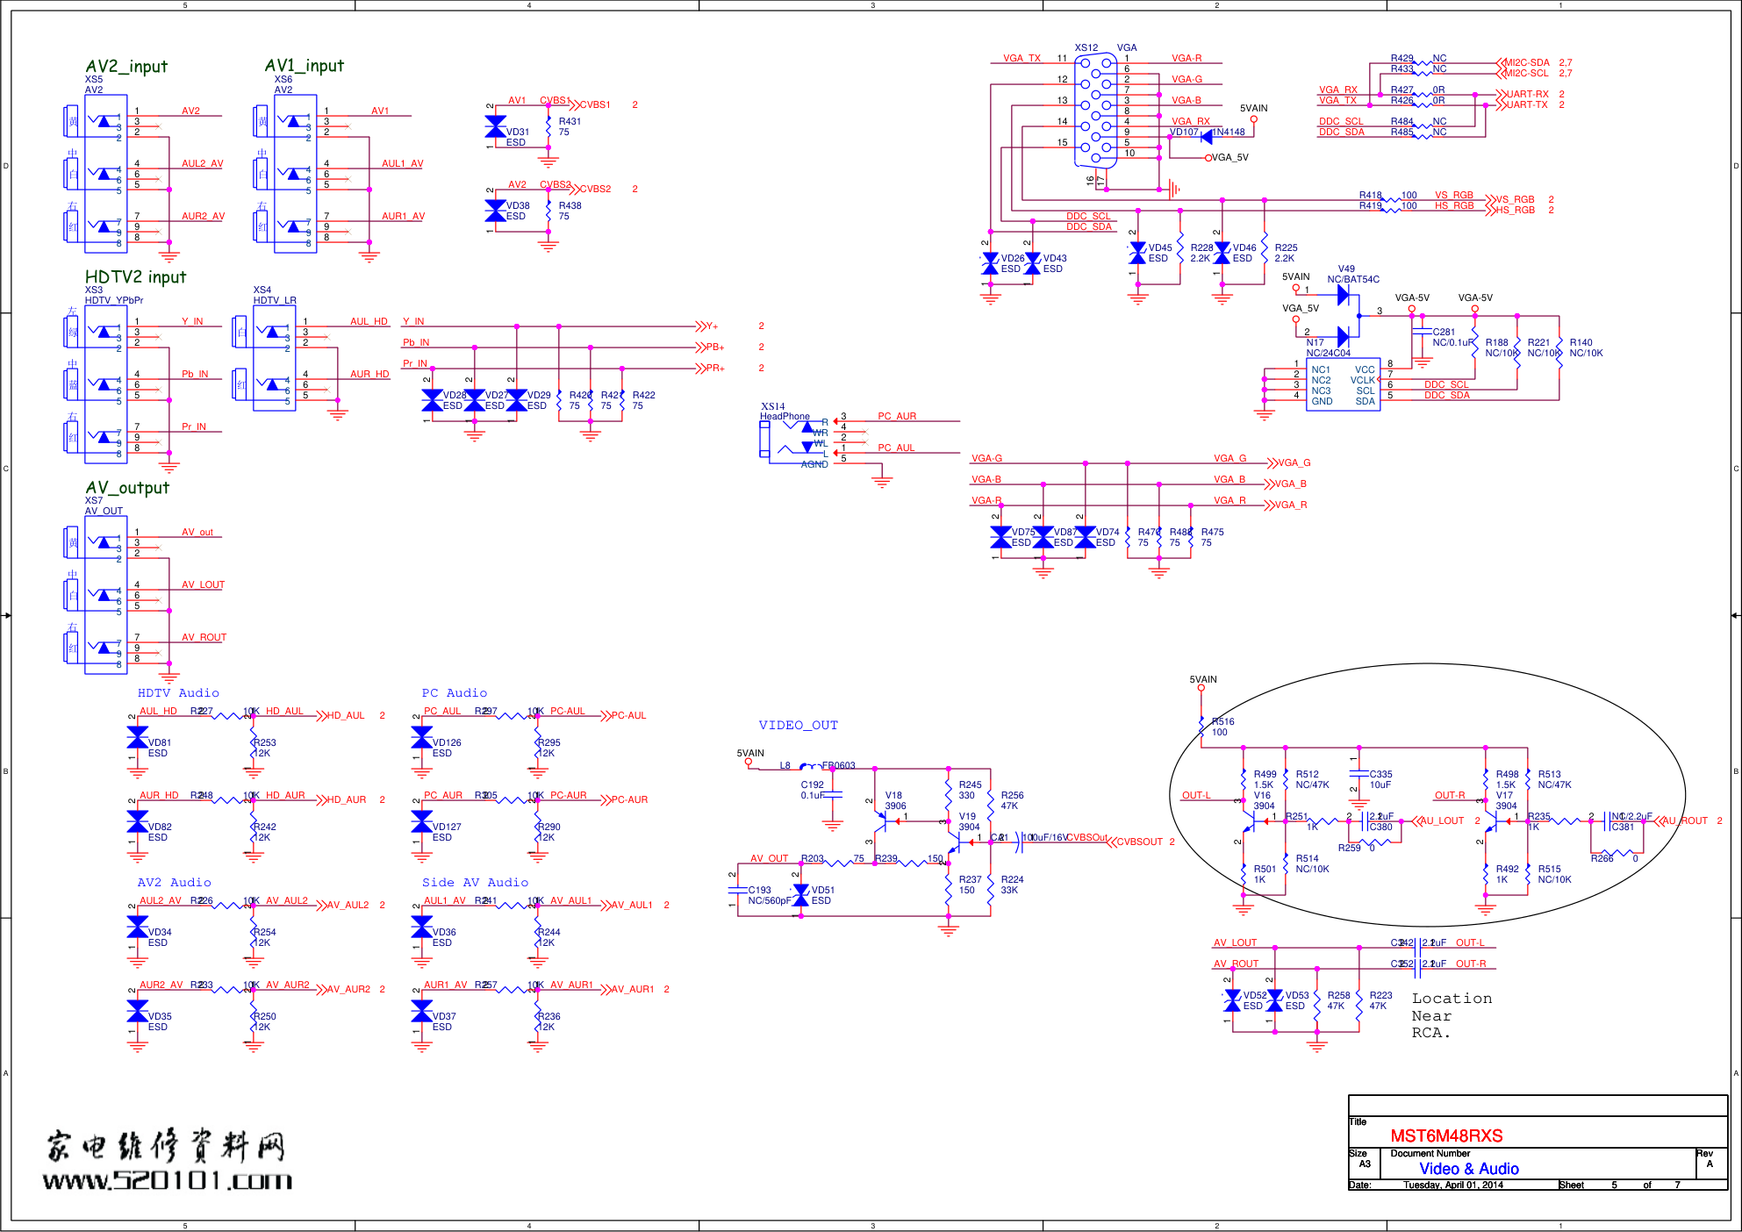Select the XS4 HDTV_LR connector block

coord(274,358)
